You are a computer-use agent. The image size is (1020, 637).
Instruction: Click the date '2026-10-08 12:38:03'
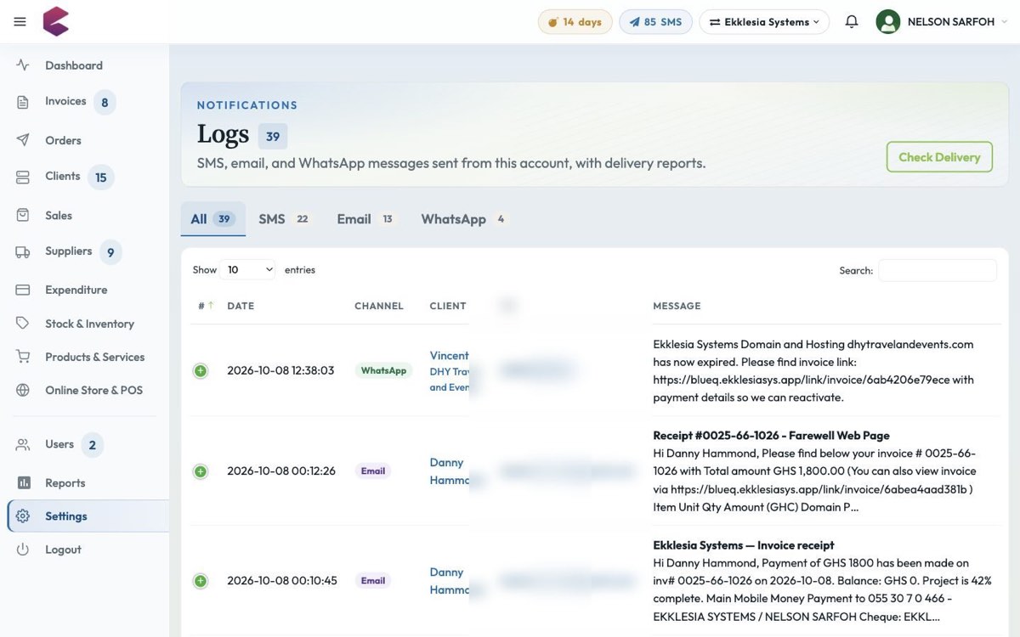point(280,370)
